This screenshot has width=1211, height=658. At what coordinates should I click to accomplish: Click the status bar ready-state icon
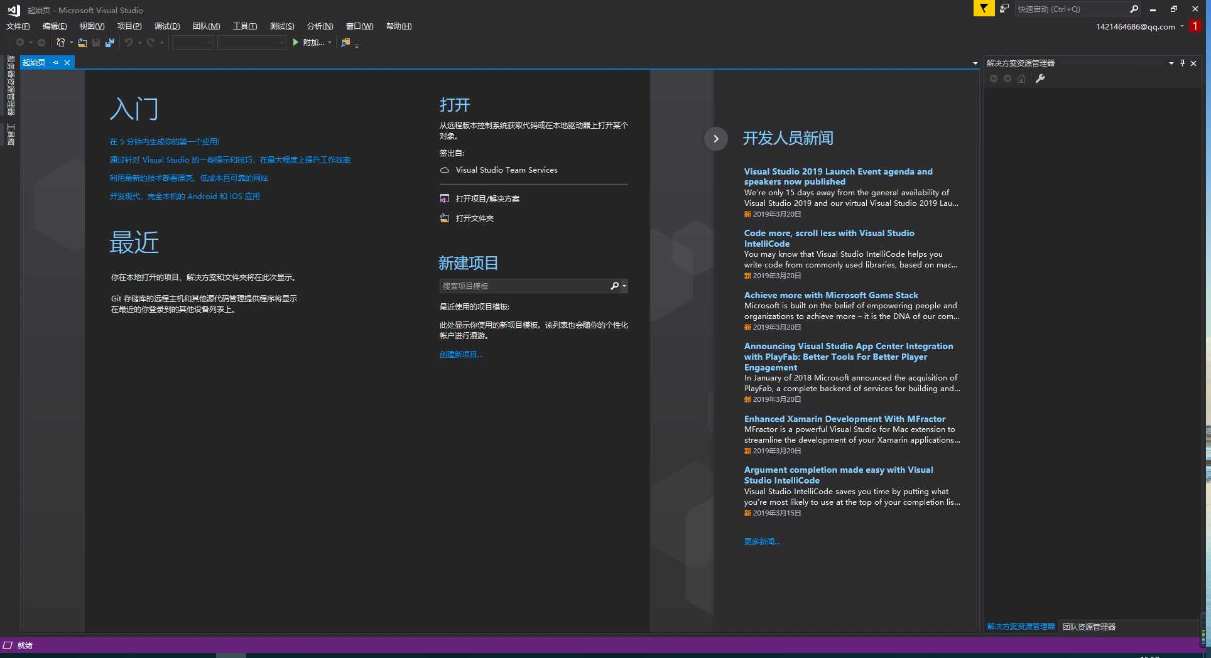click(x=8, y=645)
